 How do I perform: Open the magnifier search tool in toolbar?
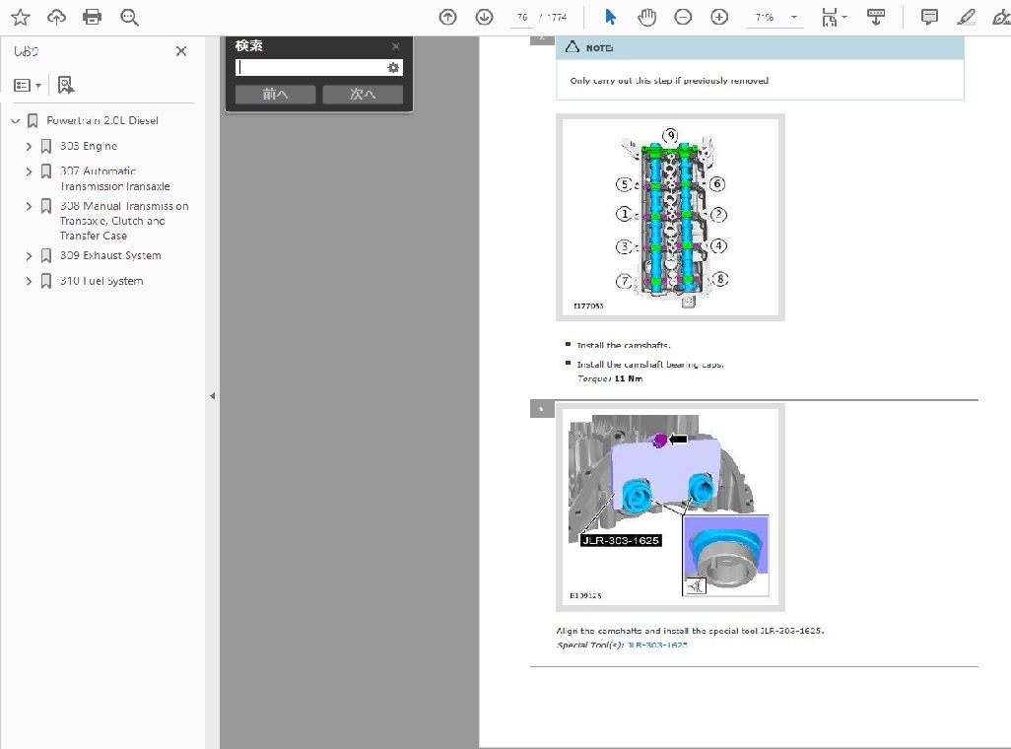pyautogui.click(x=130, y=18)
